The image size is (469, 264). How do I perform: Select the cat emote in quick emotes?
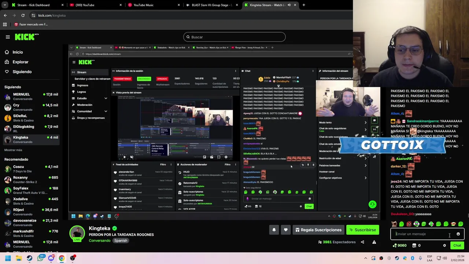[x=394, y=224]
